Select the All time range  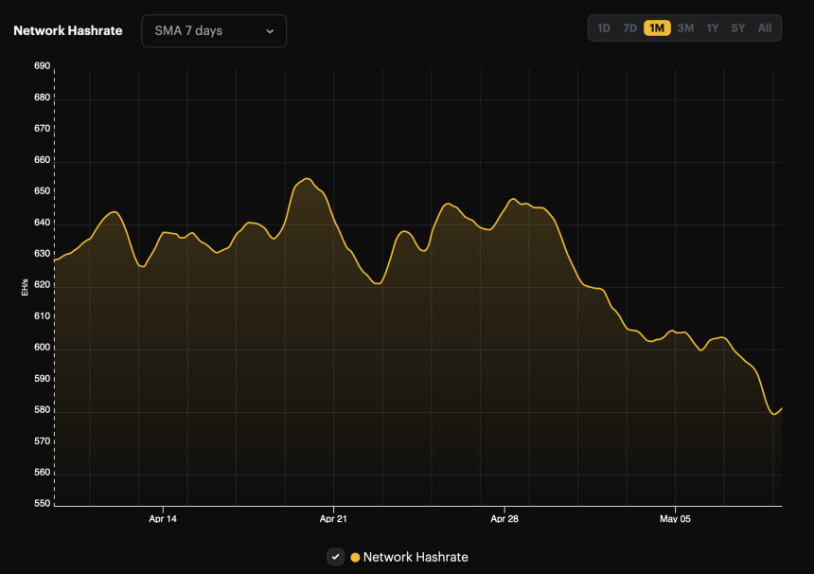(765, 28)
